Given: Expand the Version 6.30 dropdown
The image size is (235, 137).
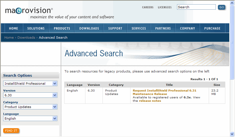Looking at the screenshot, I should [x=55, y=95].
